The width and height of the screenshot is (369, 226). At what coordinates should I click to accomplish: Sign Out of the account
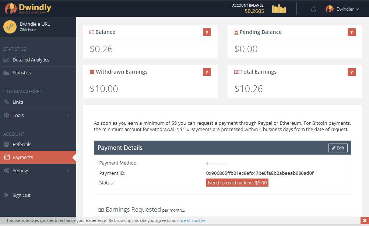tap(21, 195)
